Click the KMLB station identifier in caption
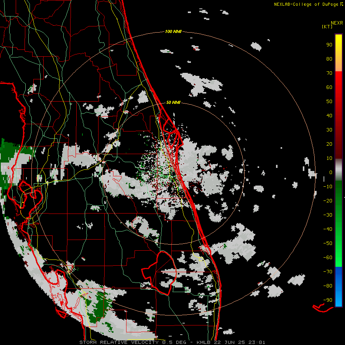Image resolution: width=345 pixels, height=345 pixels. (204, 342)
